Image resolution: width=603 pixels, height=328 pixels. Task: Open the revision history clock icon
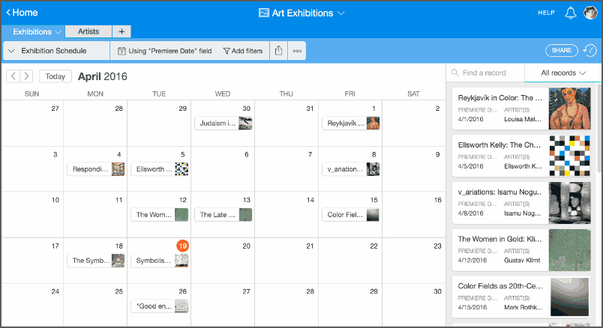[589, 50]
